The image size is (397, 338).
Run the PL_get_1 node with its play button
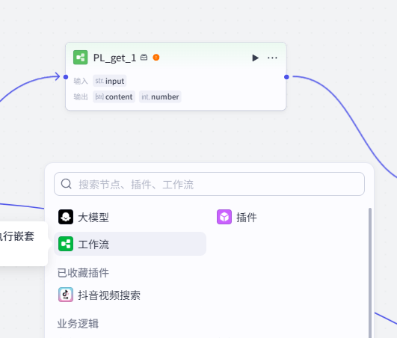255,58
